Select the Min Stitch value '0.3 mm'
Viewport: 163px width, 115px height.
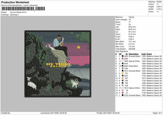[x=131, y=44]
